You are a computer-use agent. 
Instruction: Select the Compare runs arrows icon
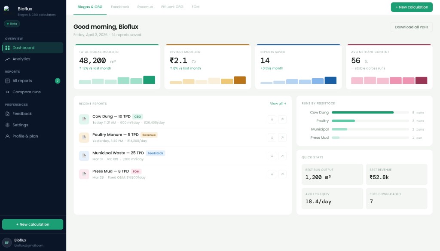tap(8, 92)
